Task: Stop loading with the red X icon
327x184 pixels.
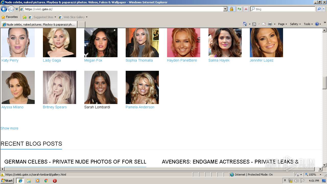Action: click(x=246, y=9)
